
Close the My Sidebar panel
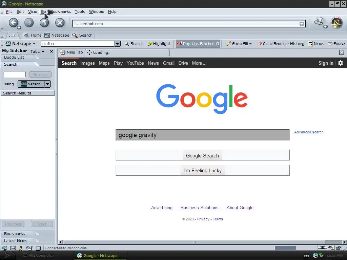[52, 51]
